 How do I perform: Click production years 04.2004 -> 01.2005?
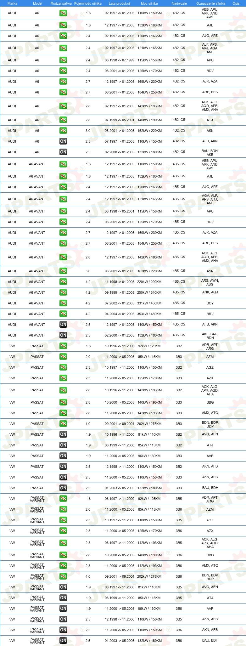(x=120, y=314)
